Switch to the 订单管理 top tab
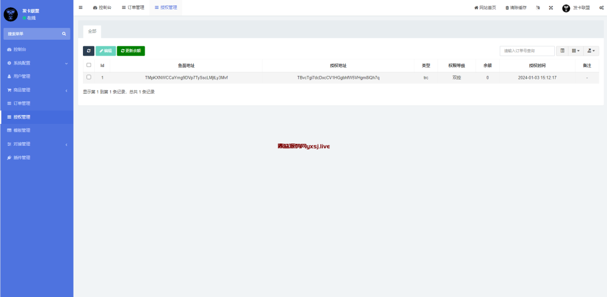 [132, 8]
